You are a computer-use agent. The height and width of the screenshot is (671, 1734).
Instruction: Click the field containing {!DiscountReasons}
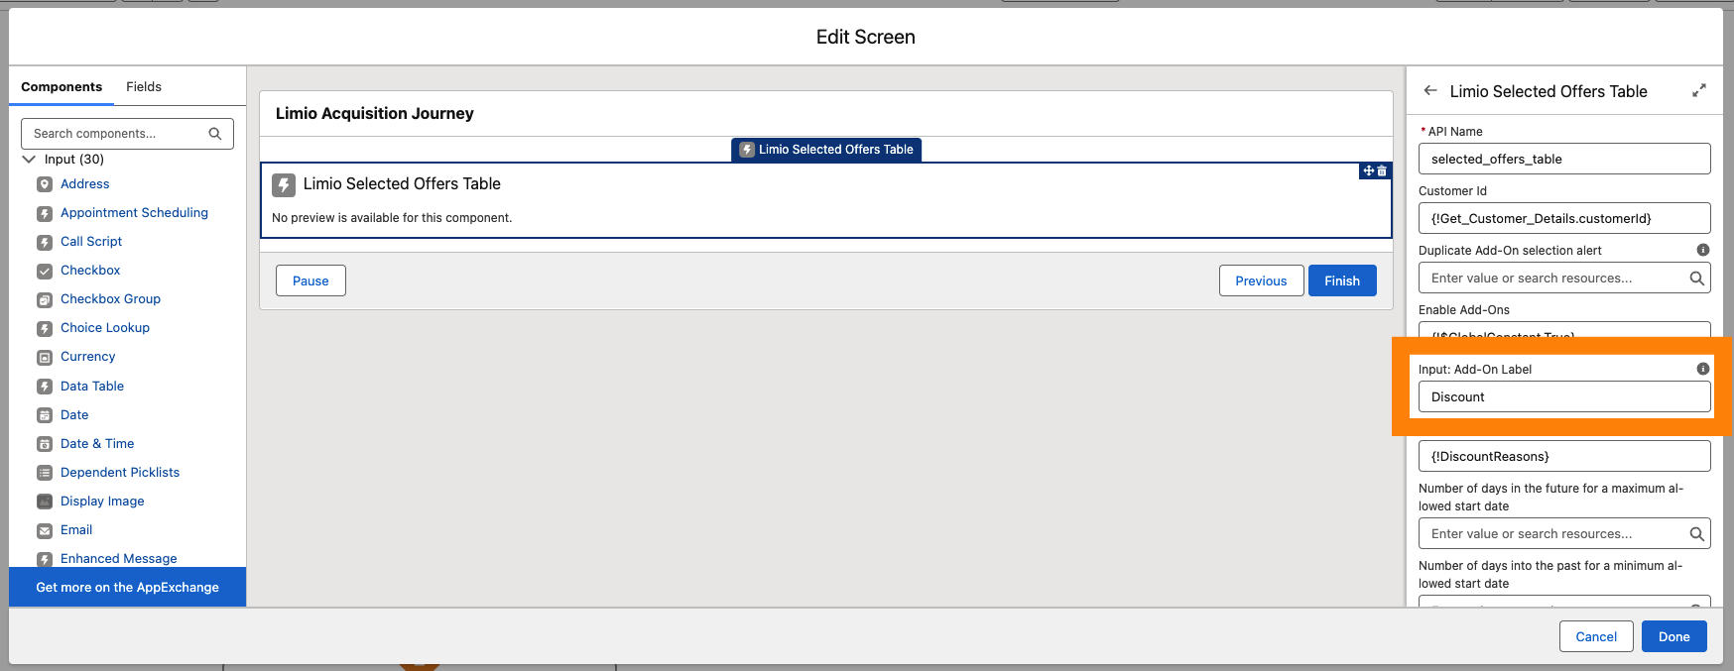point(1564,456)
